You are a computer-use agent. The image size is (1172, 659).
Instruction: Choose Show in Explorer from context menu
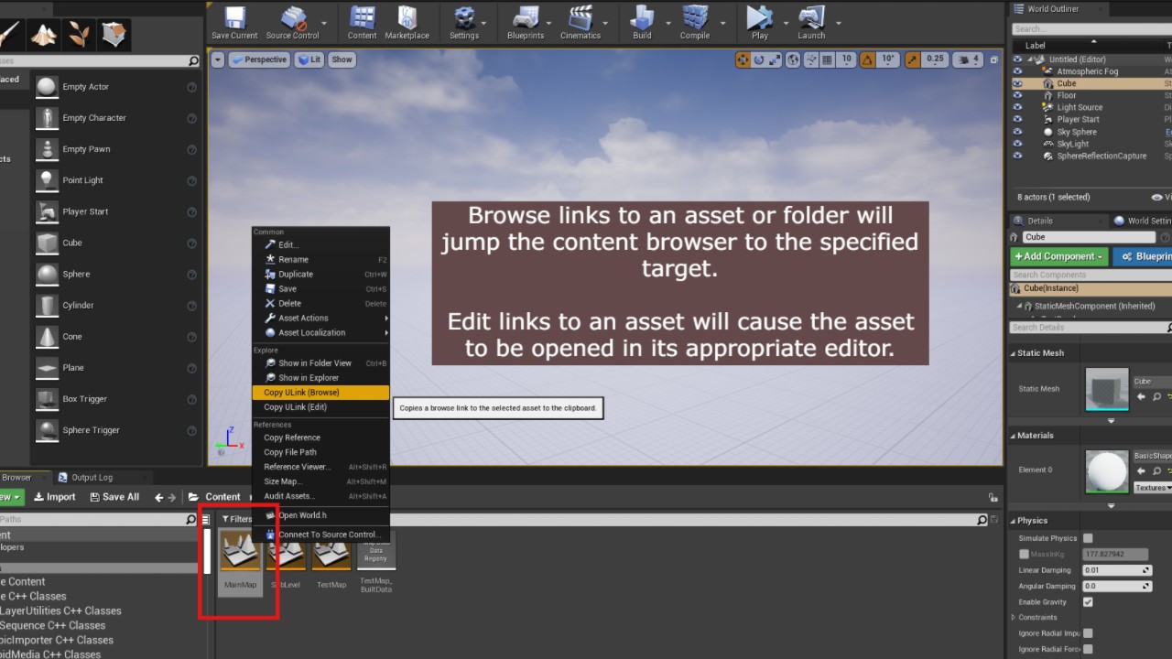308,378
